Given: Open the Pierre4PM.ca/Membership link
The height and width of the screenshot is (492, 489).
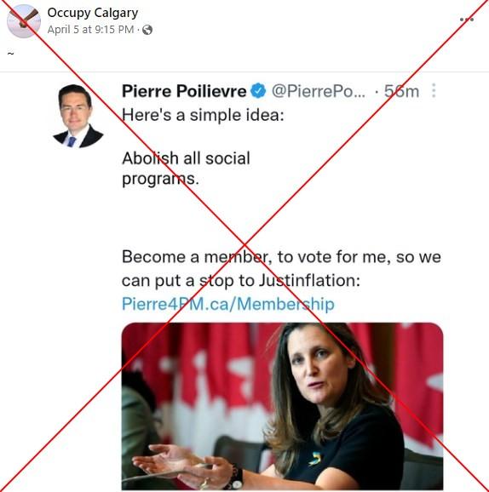Looking at the screenshot, I should click(228, 305).
